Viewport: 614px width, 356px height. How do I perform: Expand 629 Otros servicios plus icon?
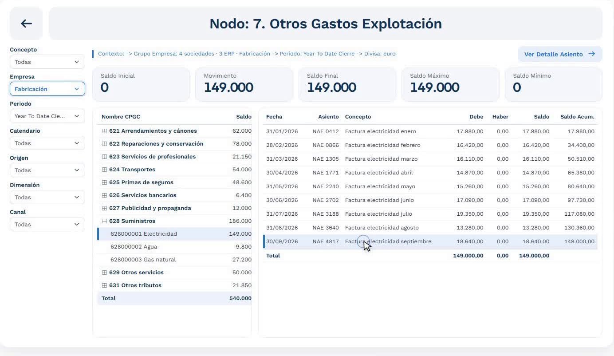point(105,273)
